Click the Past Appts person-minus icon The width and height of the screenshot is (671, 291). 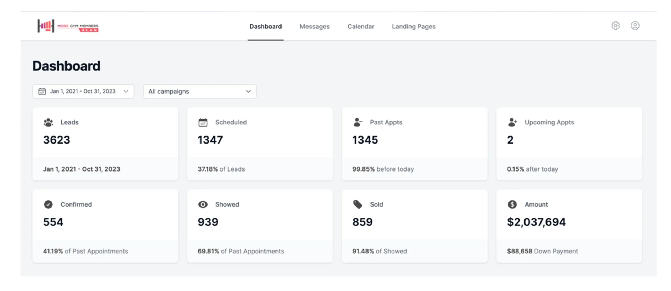358,122
